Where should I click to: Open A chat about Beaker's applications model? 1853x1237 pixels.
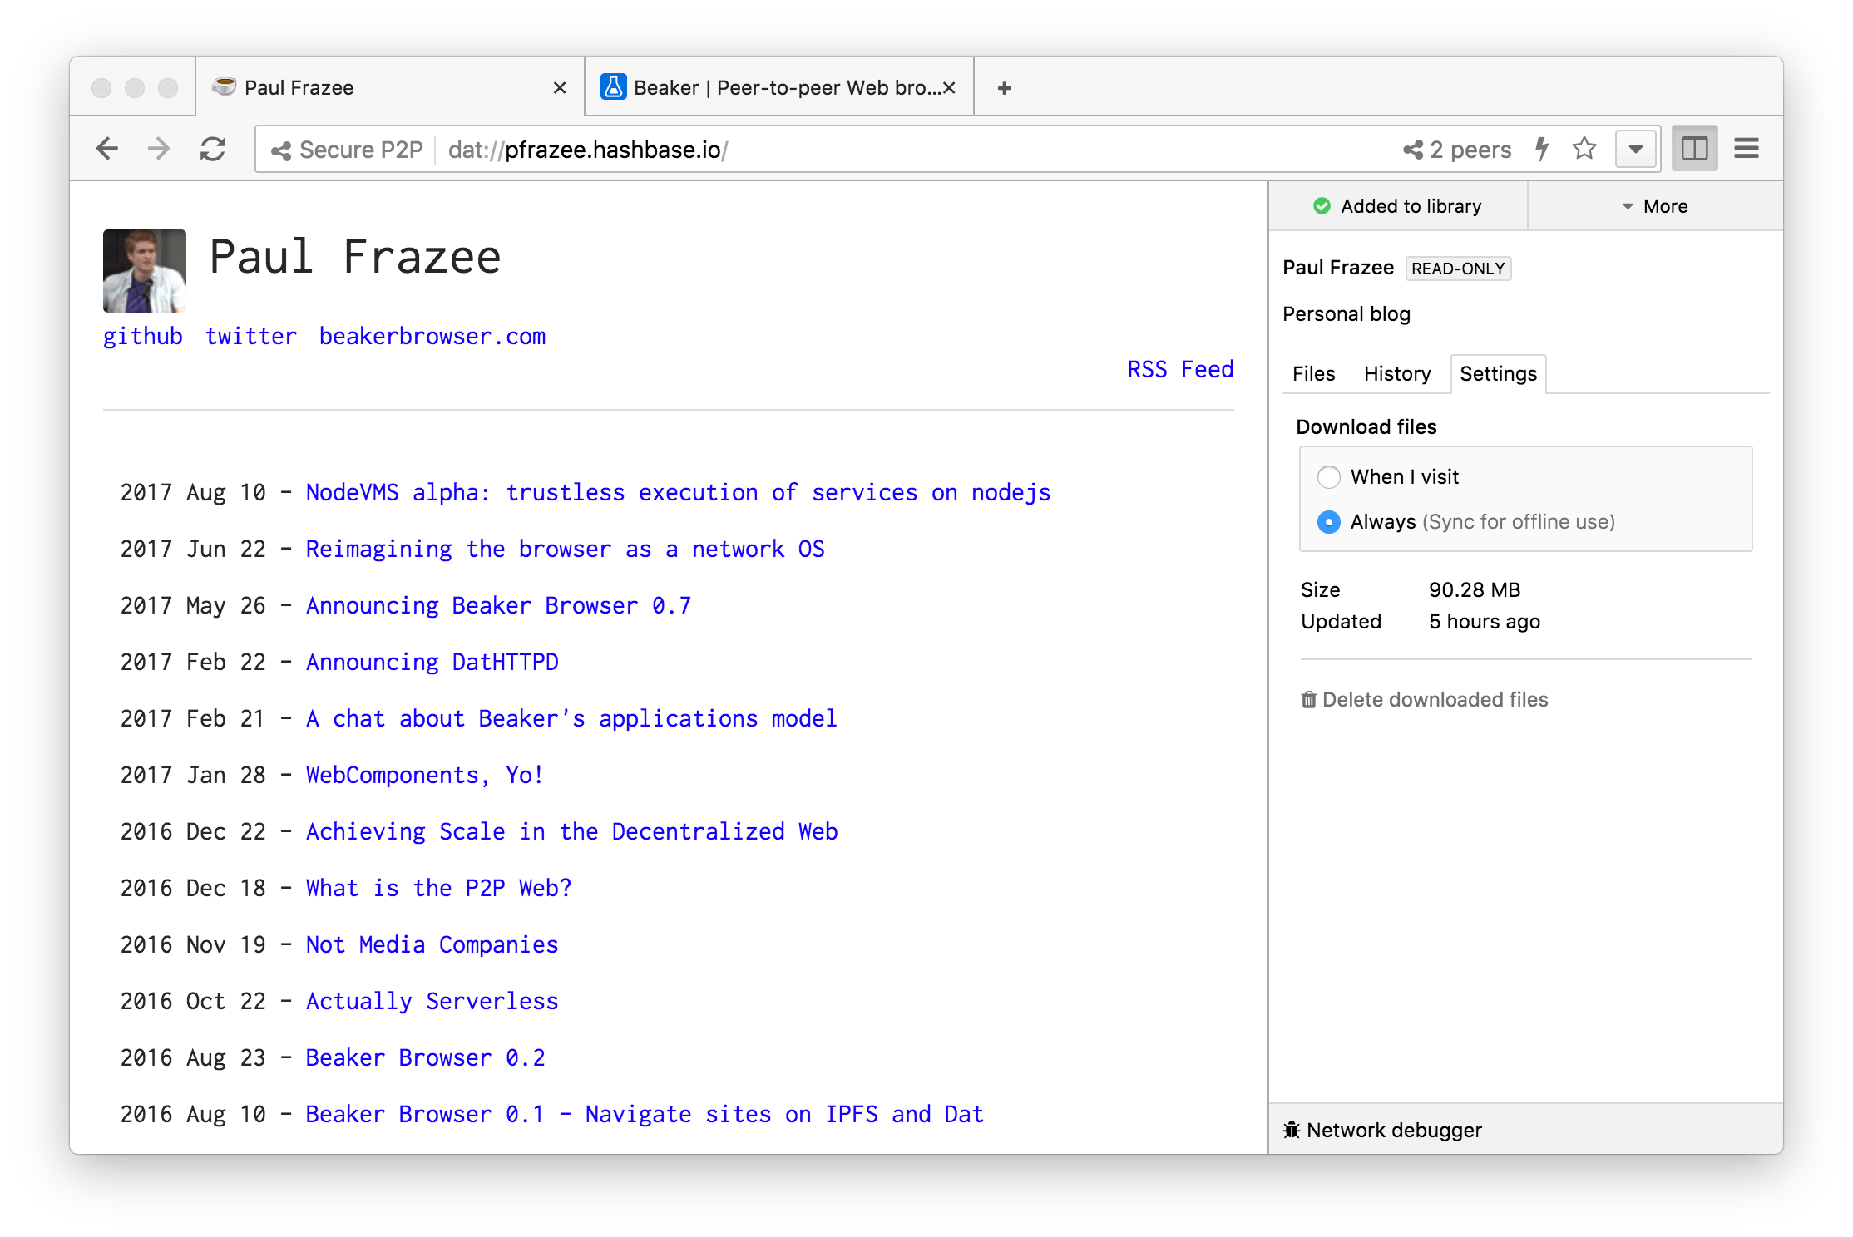tap(572, 718)
